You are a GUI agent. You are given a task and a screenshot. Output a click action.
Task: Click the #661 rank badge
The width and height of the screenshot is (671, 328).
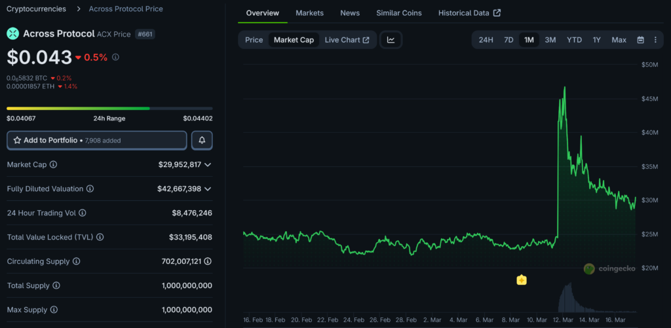145,34
